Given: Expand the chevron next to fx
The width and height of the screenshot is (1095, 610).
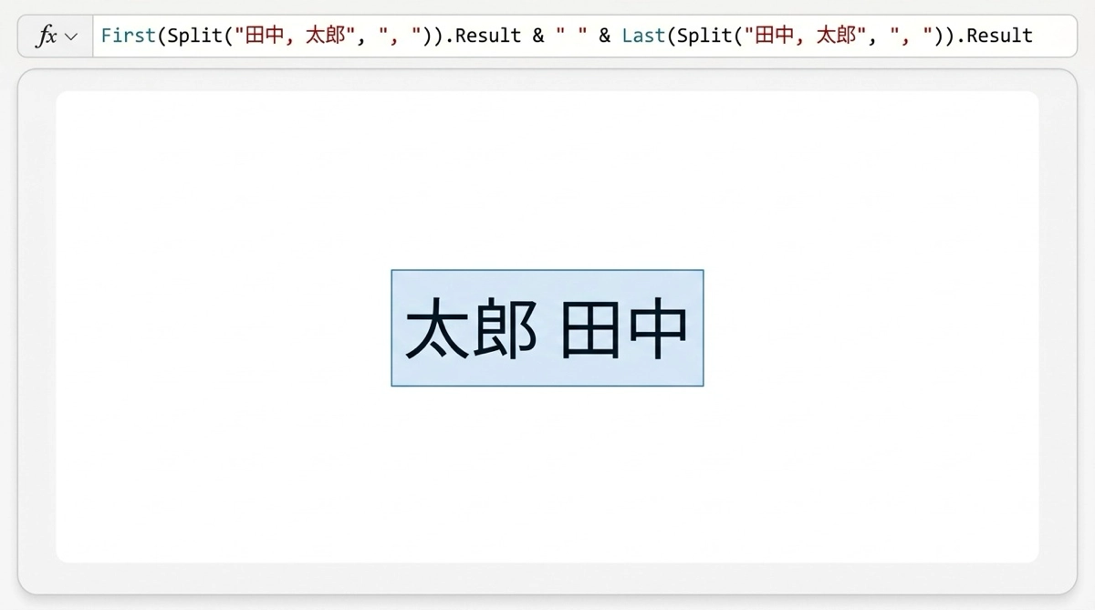Looking at the screenshot, I should (71, 37).
